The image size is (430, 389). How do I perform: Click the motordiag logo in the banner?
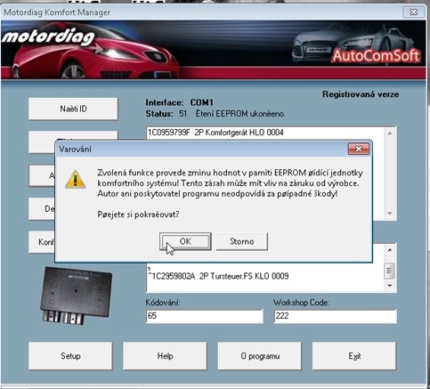coord(48,37)
